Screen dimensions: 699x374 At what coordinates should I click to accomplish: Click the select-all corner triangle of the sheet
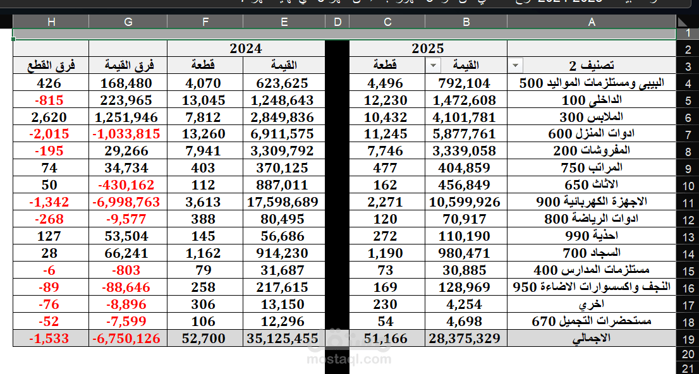(683, 22)
